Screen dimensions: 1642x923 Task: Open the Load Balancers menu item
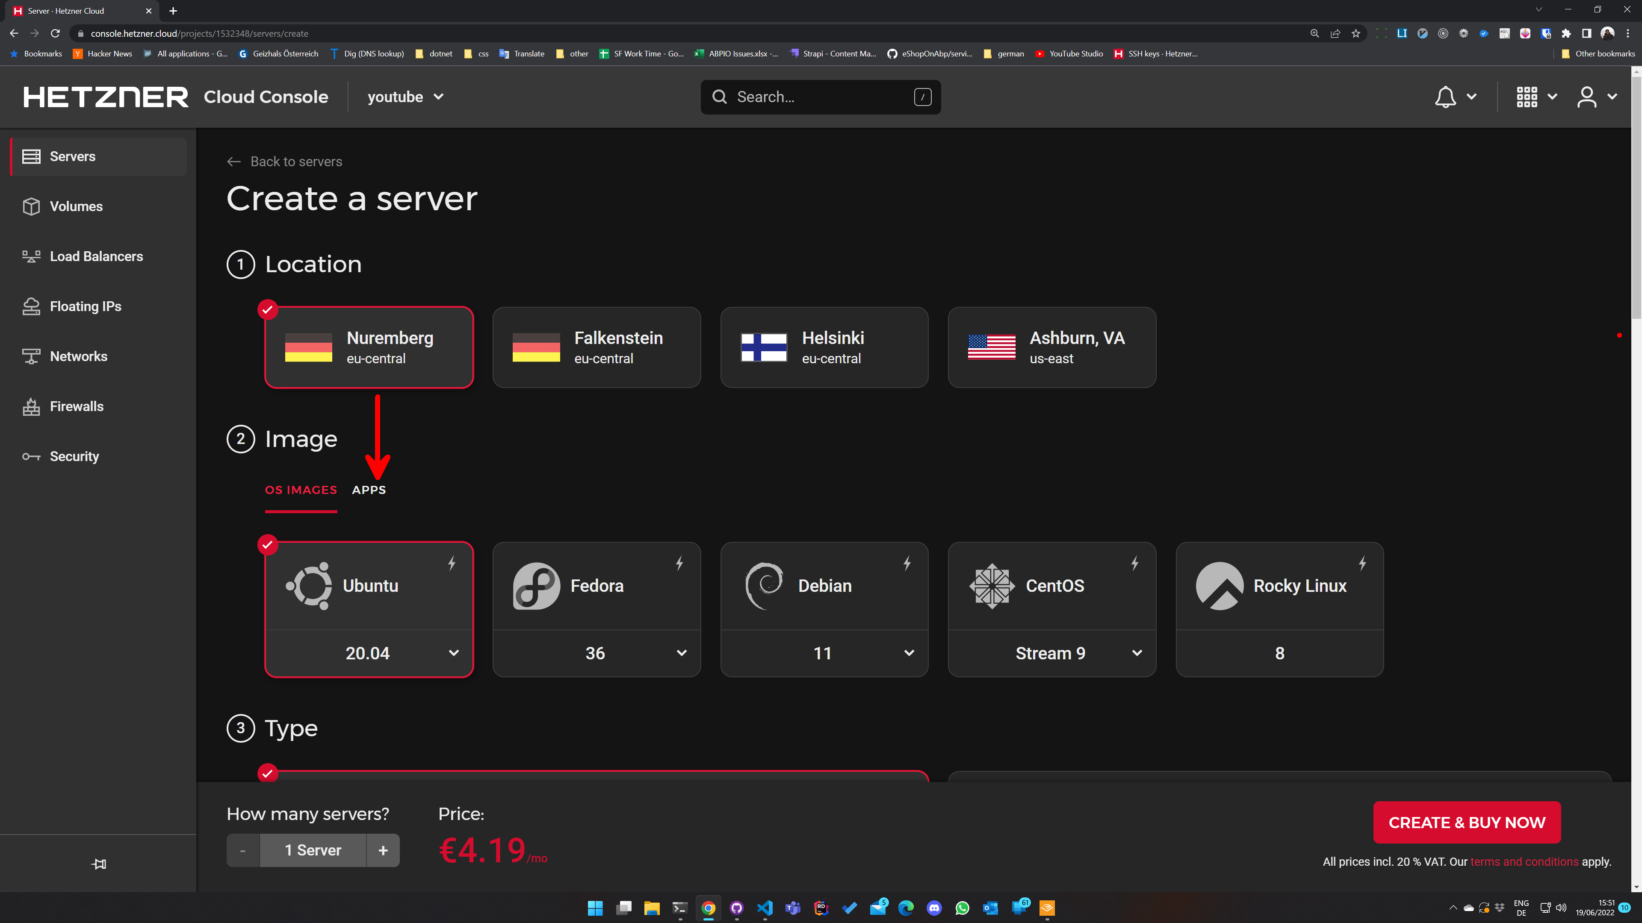(x=96, y=256)
